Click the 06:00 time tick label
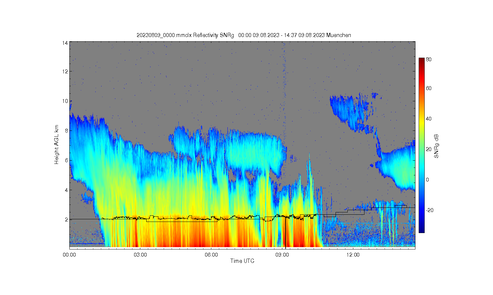The height and width of the screenshot is (295, 493). click(x=211, y=255)
